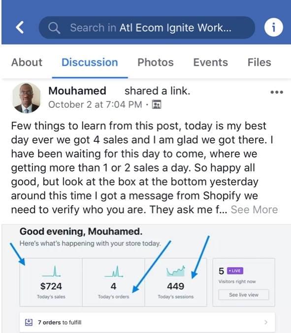
Task: Expand 7 orders to fulfill chevron
Action: point(266,322)
